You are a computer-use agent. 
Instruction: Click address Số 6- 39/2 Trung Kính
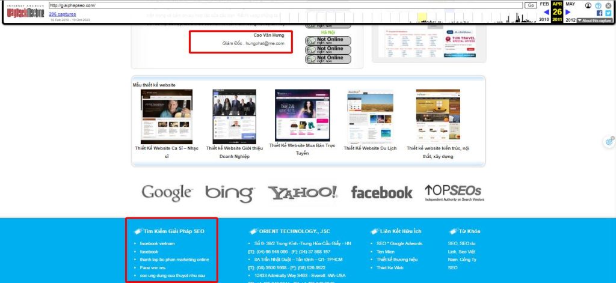pos(303,243)
